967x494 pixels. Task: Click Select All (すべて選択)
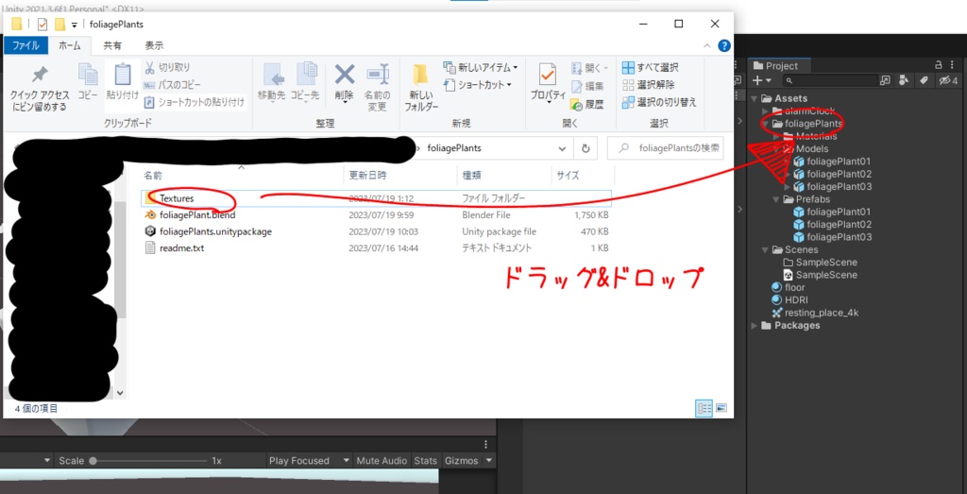pyautogui.click(x=651, y=67)
